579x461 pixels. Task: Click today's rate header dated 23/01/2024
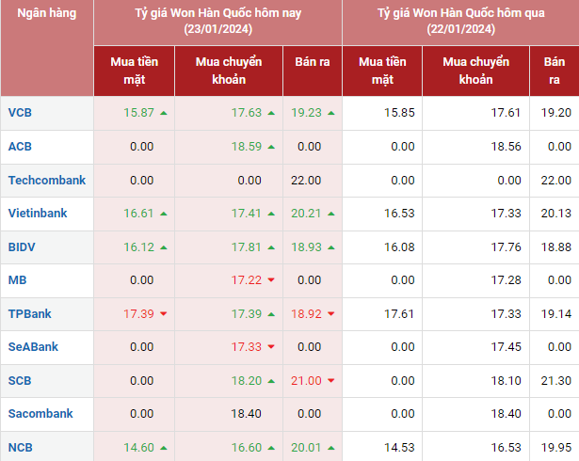[x=217, y=21]
